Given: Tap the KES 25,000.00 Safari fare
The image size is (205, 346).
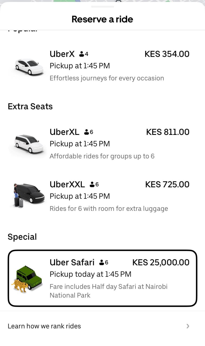Looking at the screenshot, I should 161,262.
